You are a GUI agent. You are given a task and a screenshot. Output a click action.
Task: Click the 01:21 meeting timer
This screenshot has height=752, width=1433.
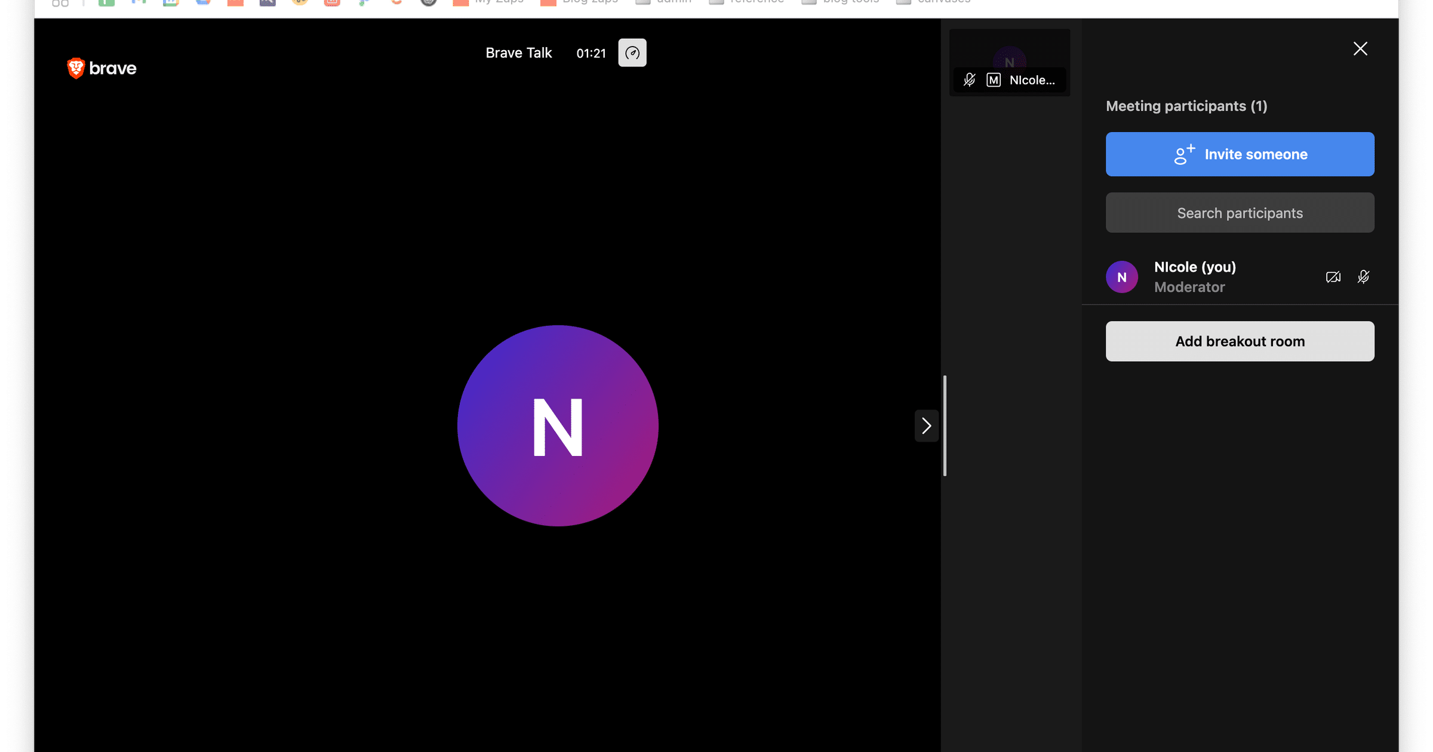click(591, 54)
